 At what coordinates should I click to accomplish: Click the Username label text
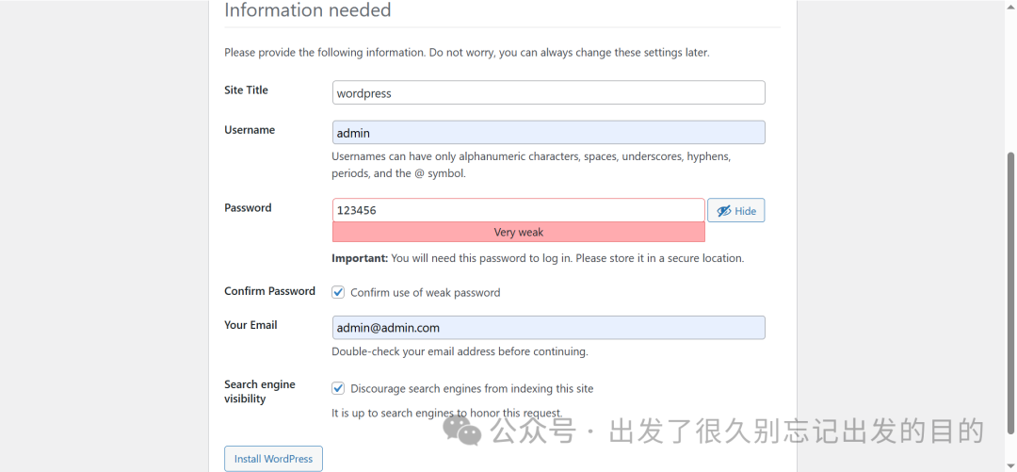250,130
